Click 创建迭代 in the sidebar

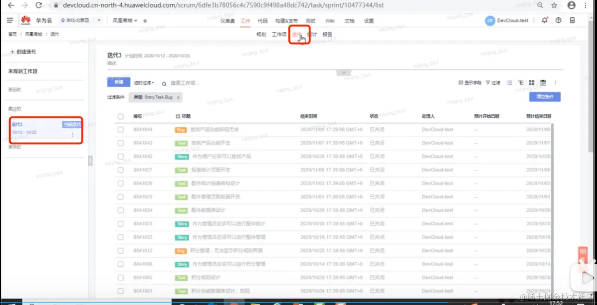(23, 52)
